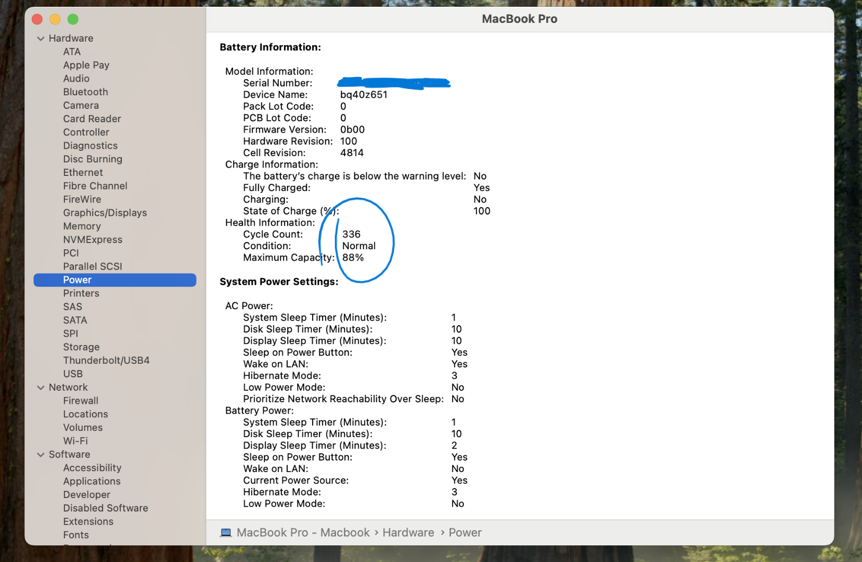Open the Applications list
This screenshot has width=862, height=562.
coord(92,481)
